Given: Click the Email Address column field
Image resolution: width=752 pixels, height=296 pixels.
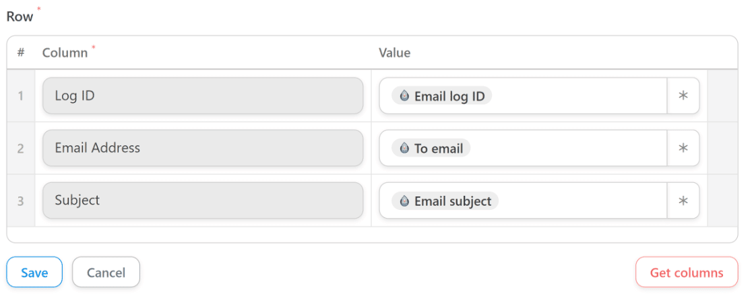Looking at the screenshot, I should [203, 148].
